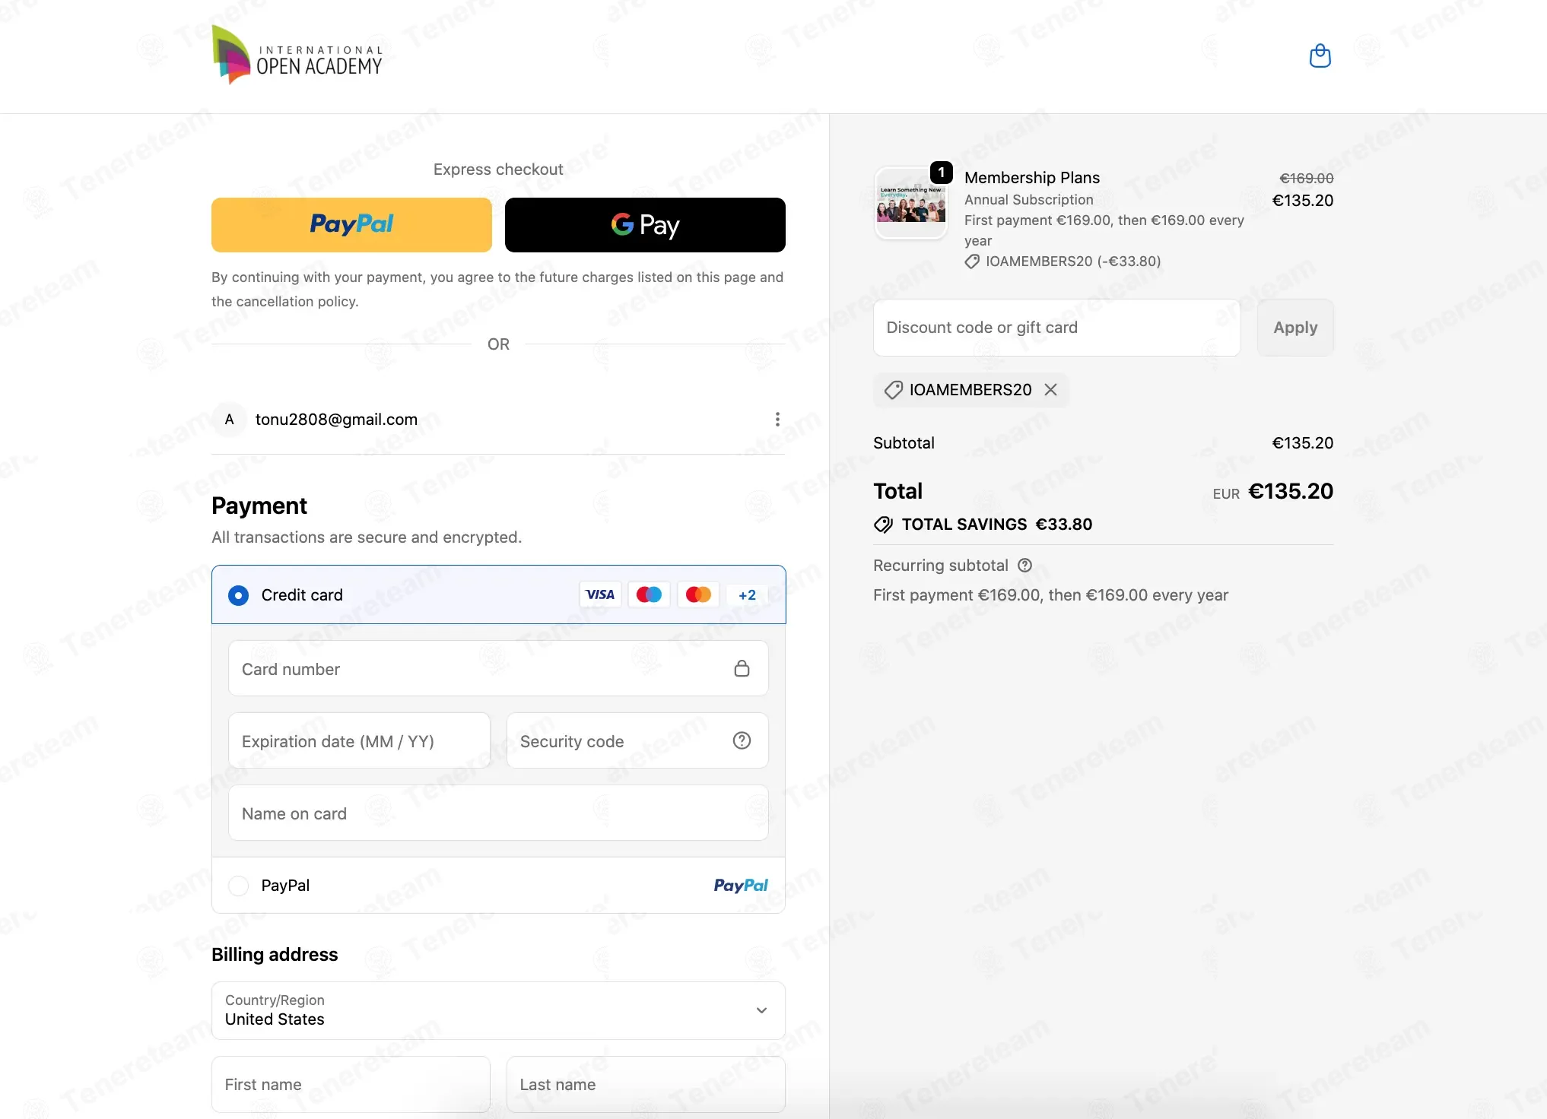Click the card number lock icon

[x=742, y=668]
